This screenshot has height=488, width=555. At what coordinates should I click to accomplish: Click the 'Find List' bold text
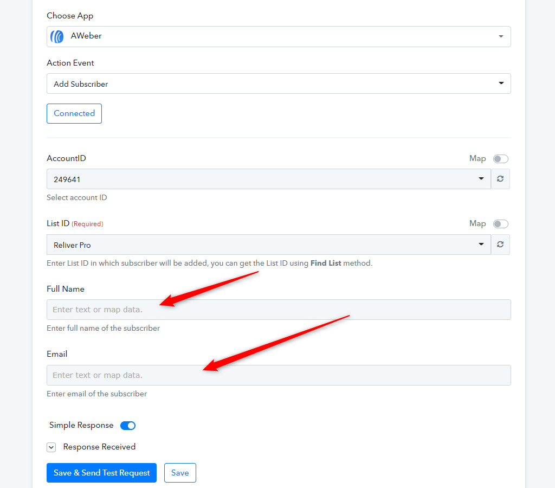(326, 263)
